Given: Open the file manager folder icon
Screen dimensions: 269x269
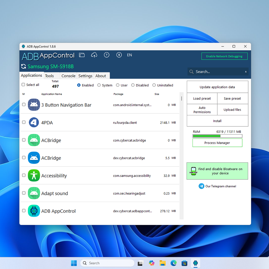Looking at the screenshot, I should click(x=82, y=55).
